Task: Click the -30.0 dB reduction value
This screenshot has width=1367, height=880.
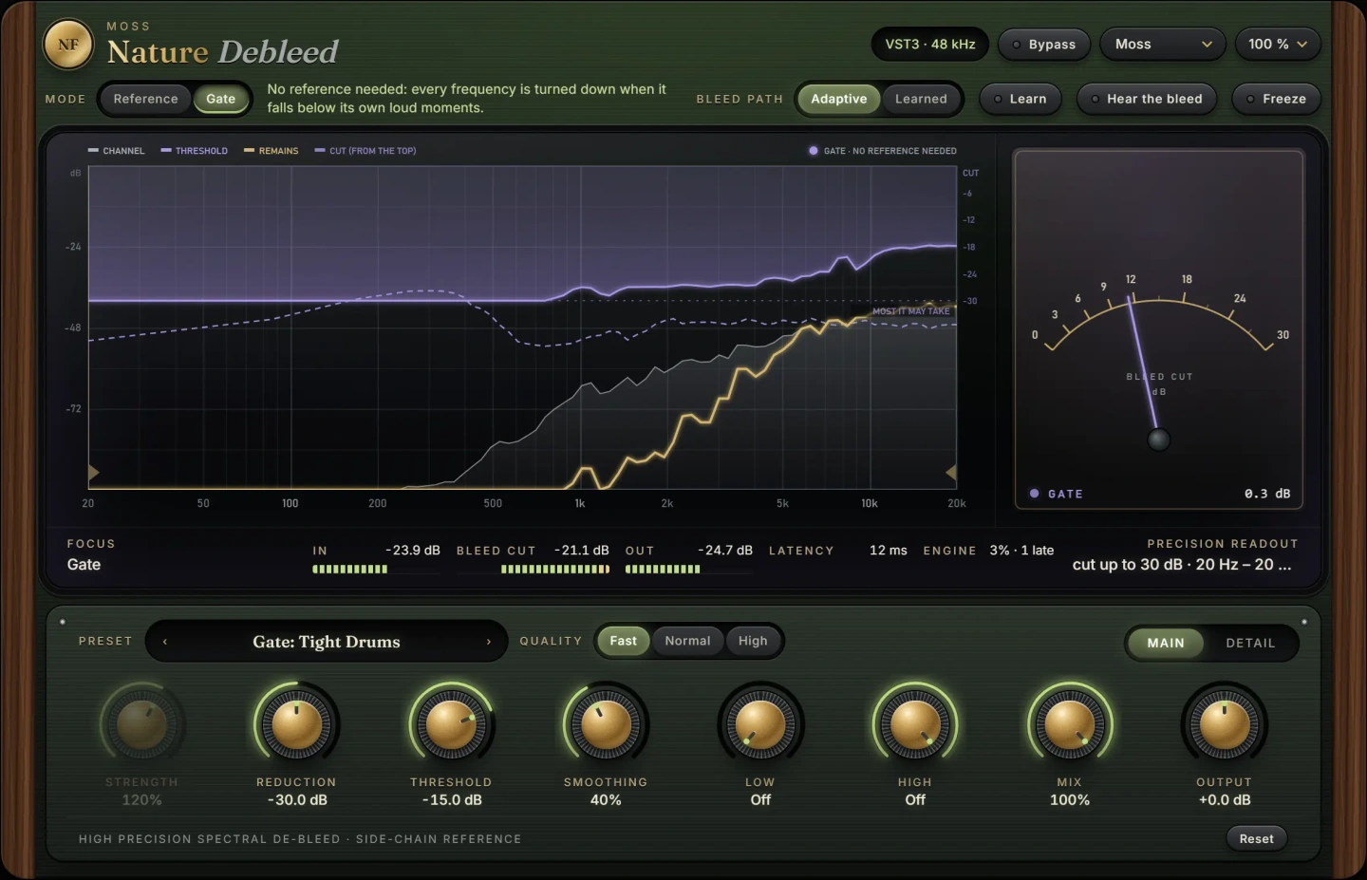Action: (297, 800)
